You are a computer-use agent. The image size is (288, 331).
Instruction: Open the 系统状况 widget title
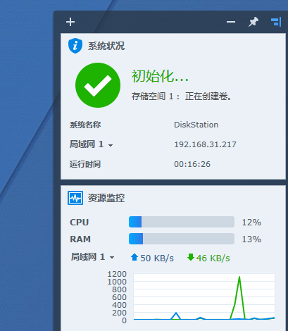pyautogui.click(x=106, y=46)
